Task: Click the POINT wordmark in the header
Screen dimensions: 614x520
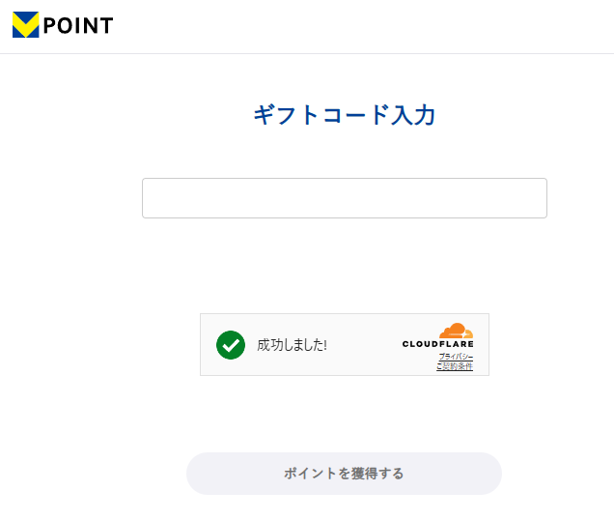Action: (78, 26)
